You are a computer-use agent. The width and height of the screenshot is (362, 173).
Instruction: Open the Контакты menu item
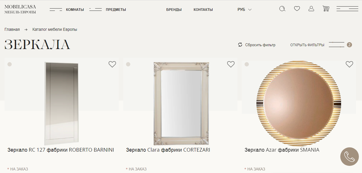tap(203, 10)
